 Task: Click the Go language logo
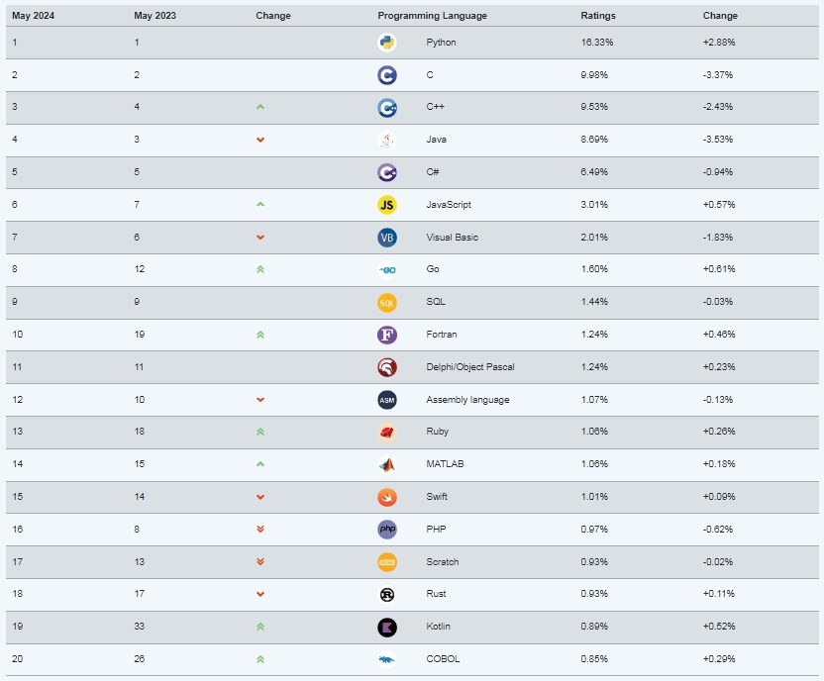[x=387, y=270]
